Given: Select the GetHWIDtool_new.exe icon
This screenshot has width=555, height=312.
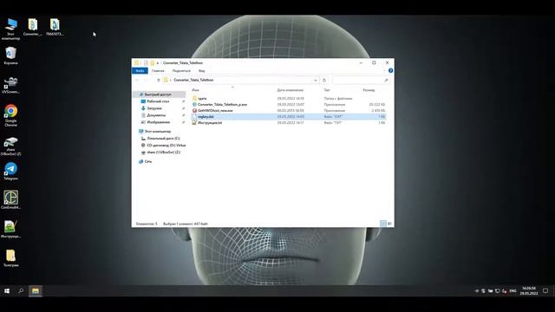Looking at the screenshot, I should point(194,110).
